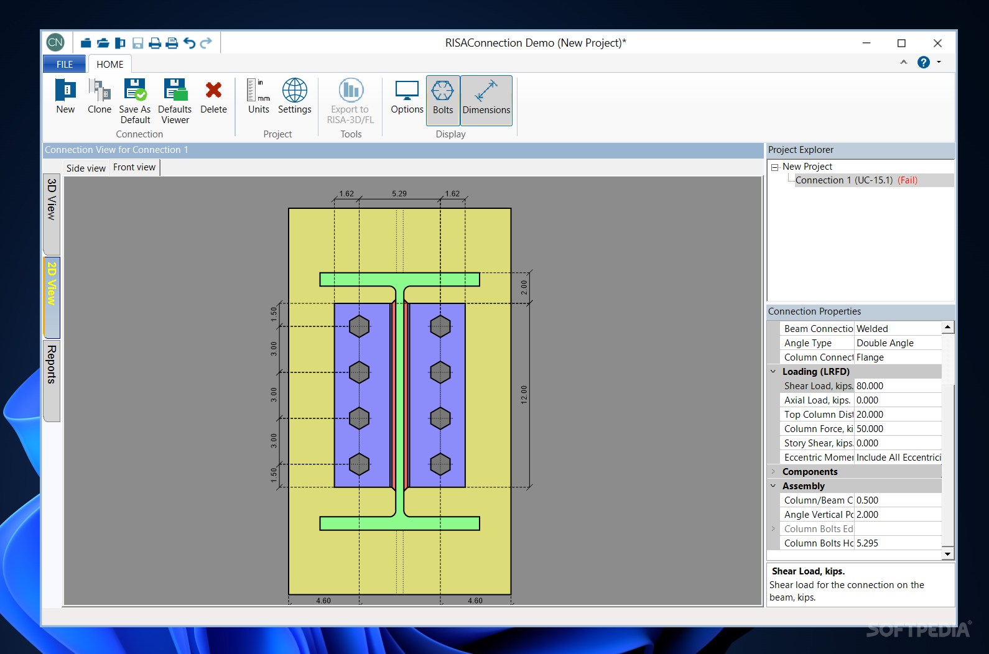Viewport: 989px width, 654px height.
Task: Click Save As Default in ribbon
Action: click(135, 101)
